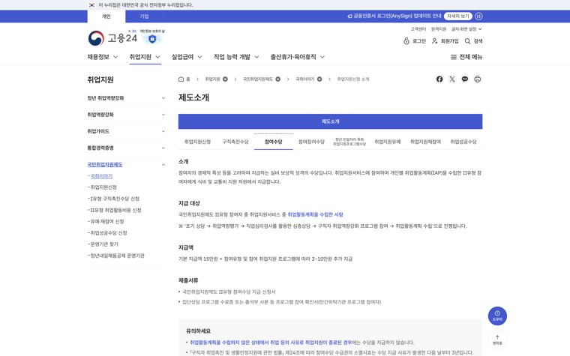The width and height of the screenshot is (570, 356).
Task: Open the 국취이야기 sidebar link
Action: (101, 176)
